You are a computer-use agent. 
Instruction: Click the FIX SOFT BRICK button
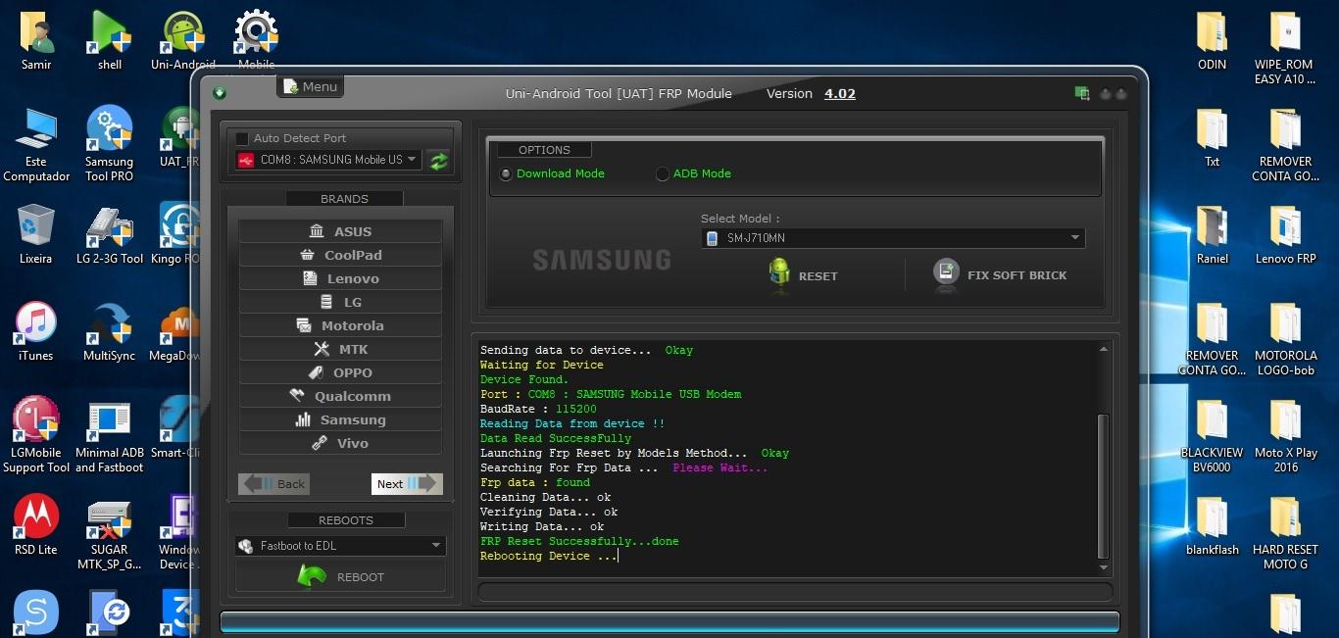tap(1001, 275)
